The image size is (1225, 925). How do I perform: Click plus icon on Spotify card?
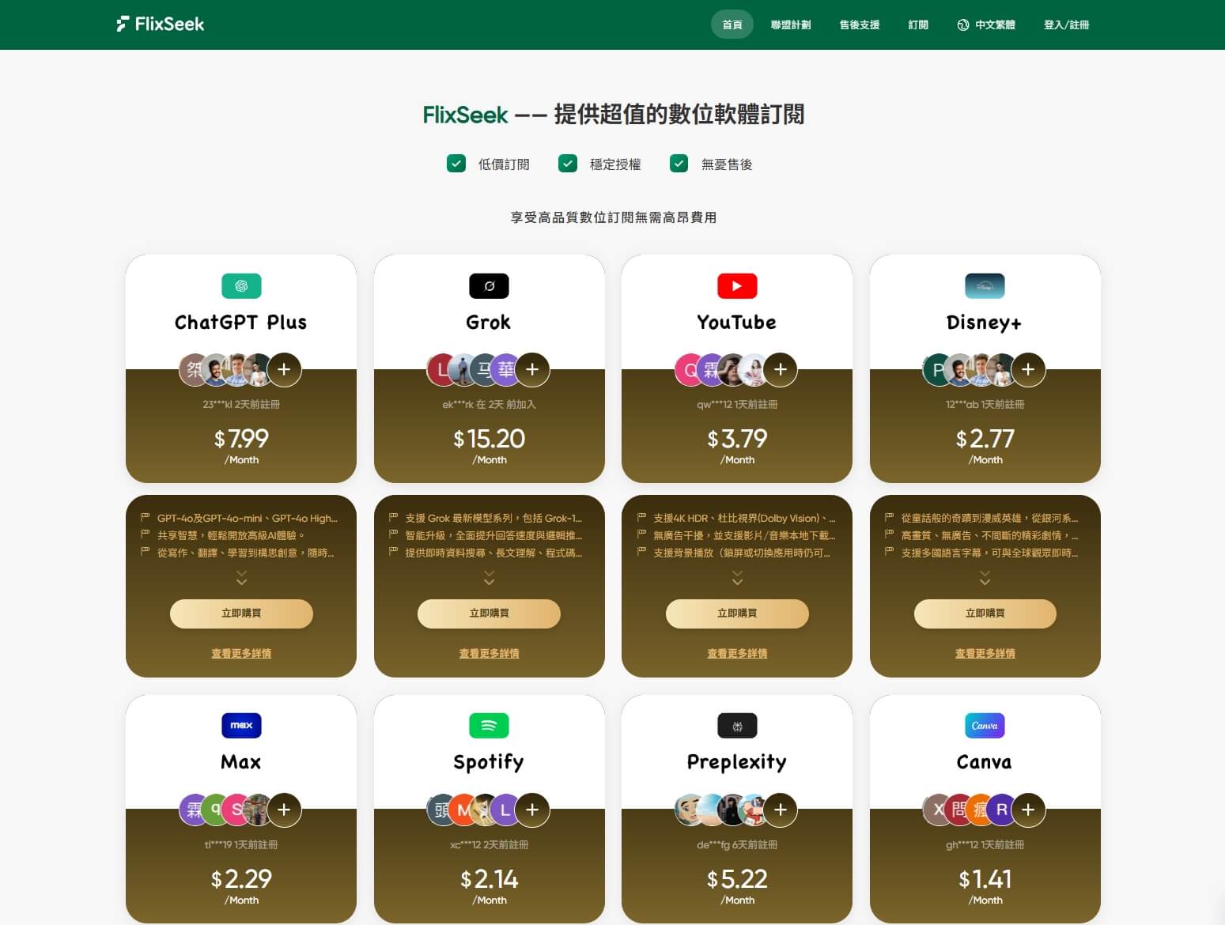point(532,810)
